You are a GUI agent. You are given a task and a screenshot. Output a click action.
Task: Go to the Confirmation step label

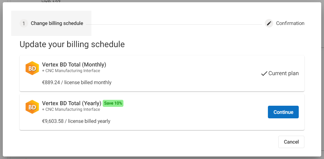(290, 23)
